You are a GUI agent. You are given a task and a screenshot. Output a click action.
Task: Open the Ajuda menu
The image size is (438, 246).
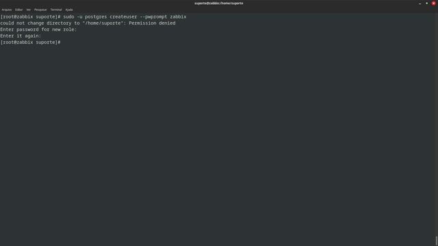pos(69,10)
